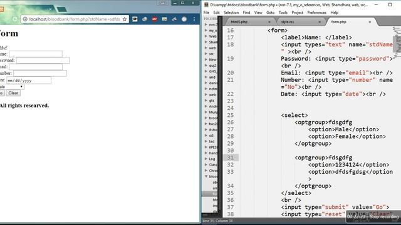401x225 pixels.
Task: Switch to the html5.php tab
Action: tap(239, 22)
